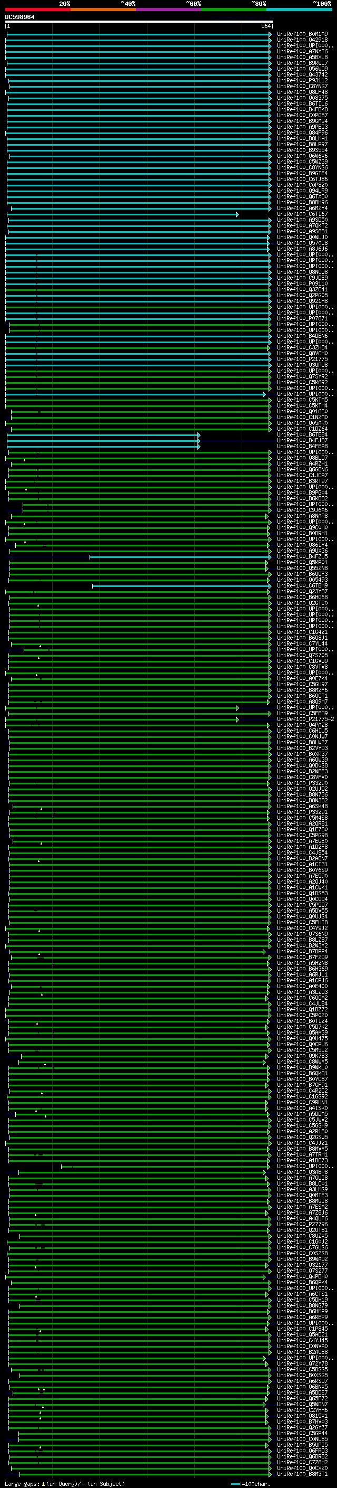
Task: Click the DC598964 query name
Action: click(19, 17)
